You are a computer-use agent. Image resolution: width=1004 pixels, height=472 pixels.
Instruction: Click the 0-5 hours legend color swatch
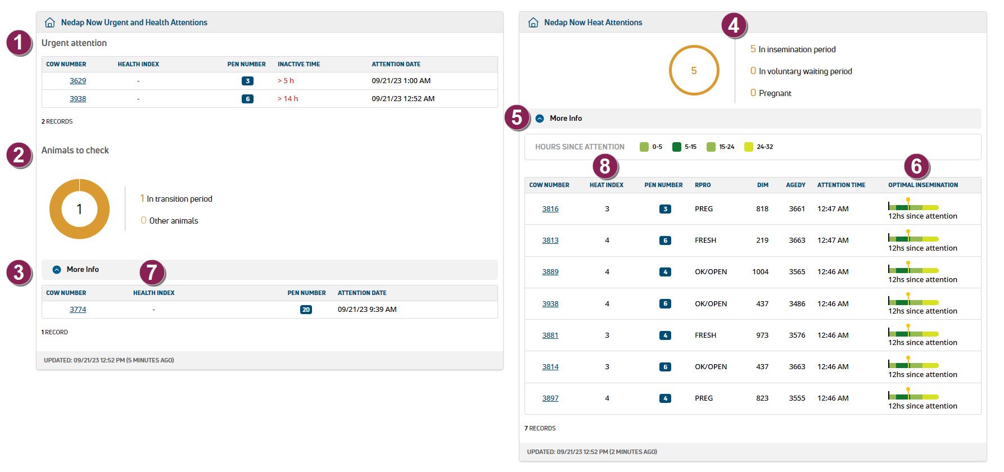(644, 147)
